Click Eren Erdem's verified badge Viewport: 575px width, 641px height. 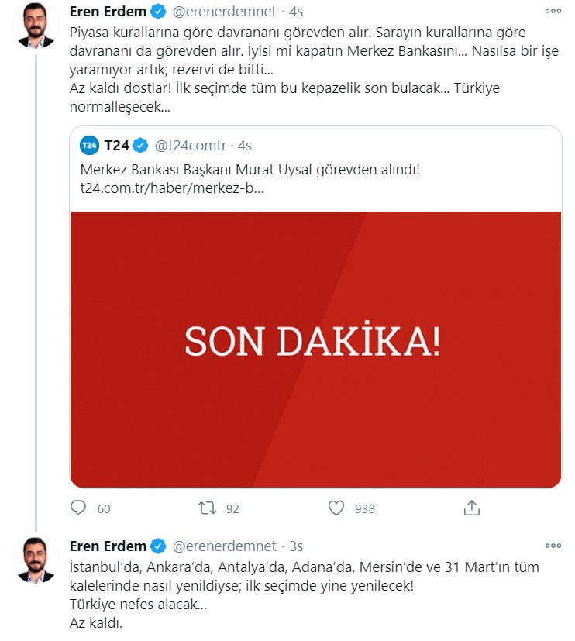pos(159,11)
